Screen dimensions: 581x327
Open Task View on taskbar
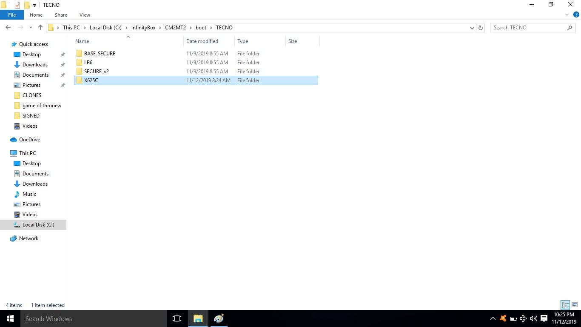click(x=177, y=318)
